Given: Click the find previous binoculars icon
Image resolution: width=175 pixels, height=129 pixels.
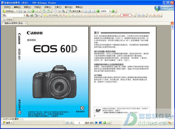Looking at the screenshot, I should point(28,15).
